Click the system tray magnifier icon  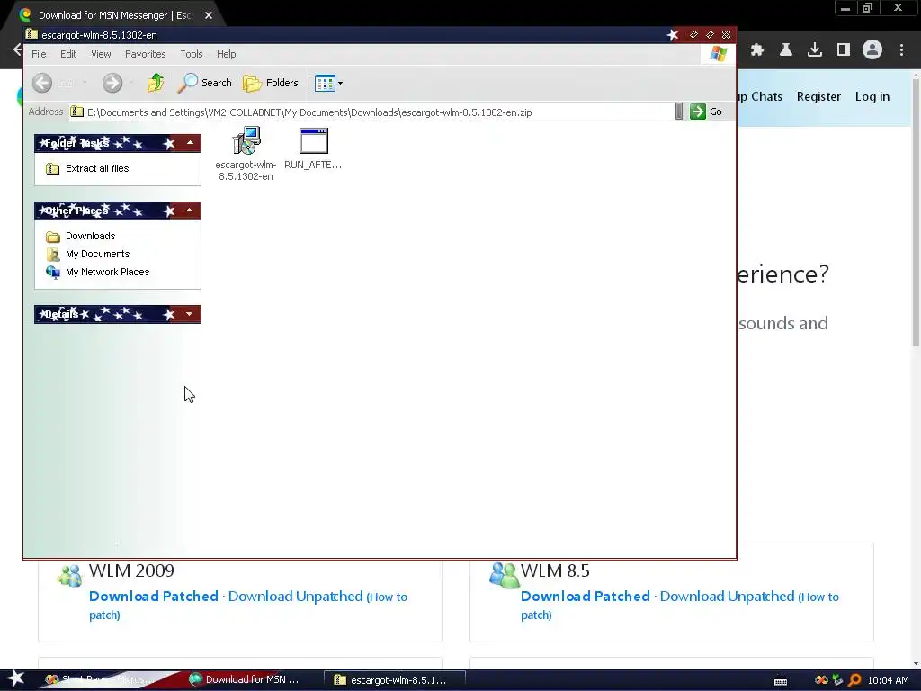[855, 680]
